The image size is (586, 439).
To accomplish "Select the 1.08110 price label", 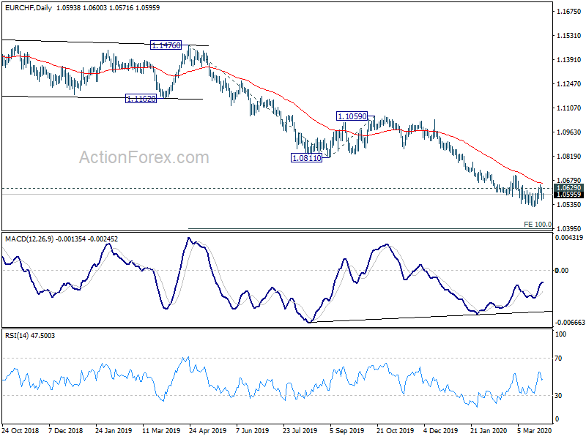I will click(306, 158).
